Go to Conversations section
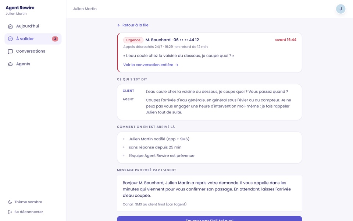The height and width of the screenshot is (221, 353). pos(33,52)
